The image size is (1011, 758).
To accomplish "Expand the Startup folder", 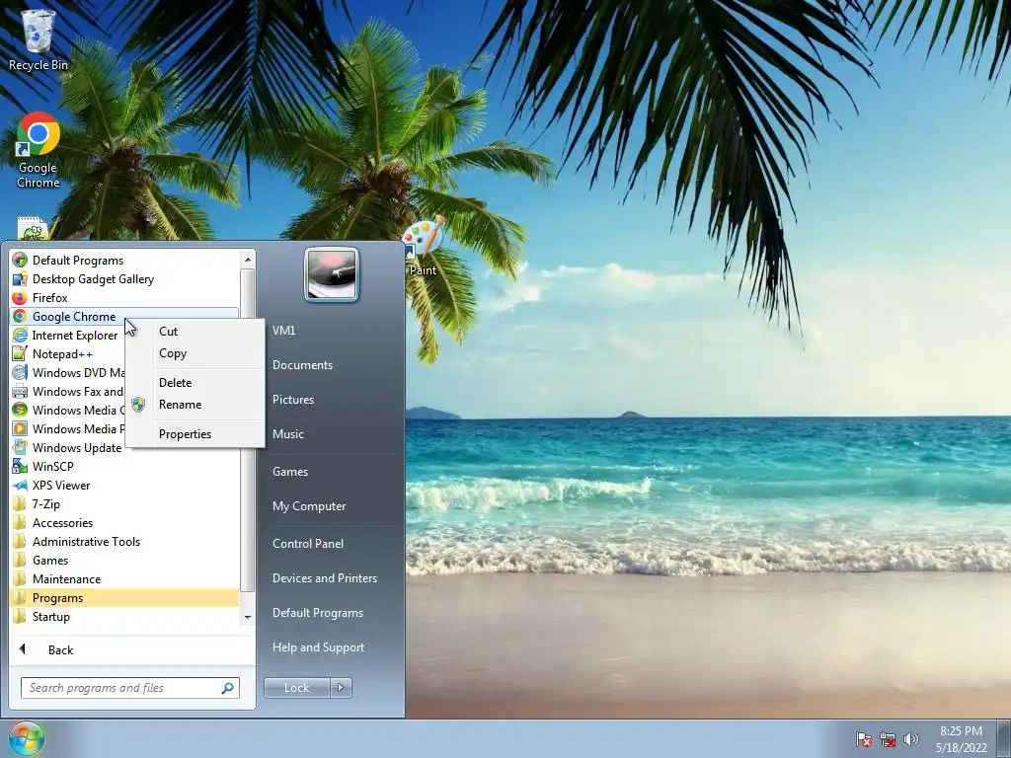I will pyautogui.click(x=125, y=616).
